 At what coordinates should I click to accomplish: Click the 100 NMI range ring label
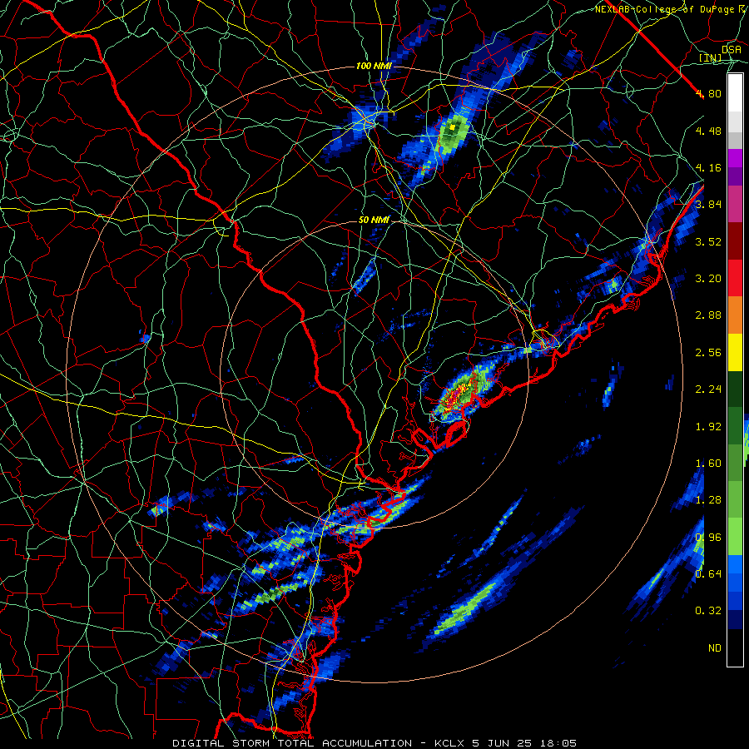coord(374,66)
